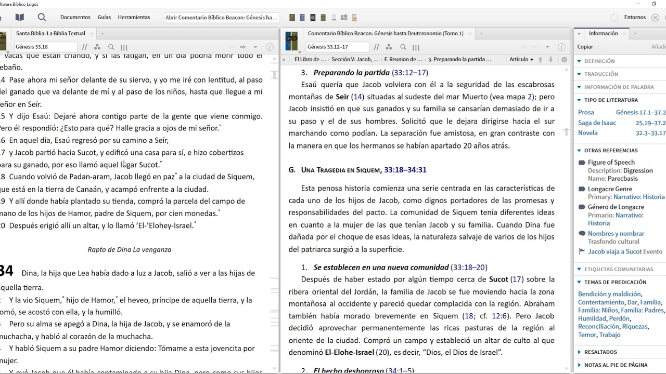
Task: Open the third (dark) shortcut book icon
Action: coord(313,18)
